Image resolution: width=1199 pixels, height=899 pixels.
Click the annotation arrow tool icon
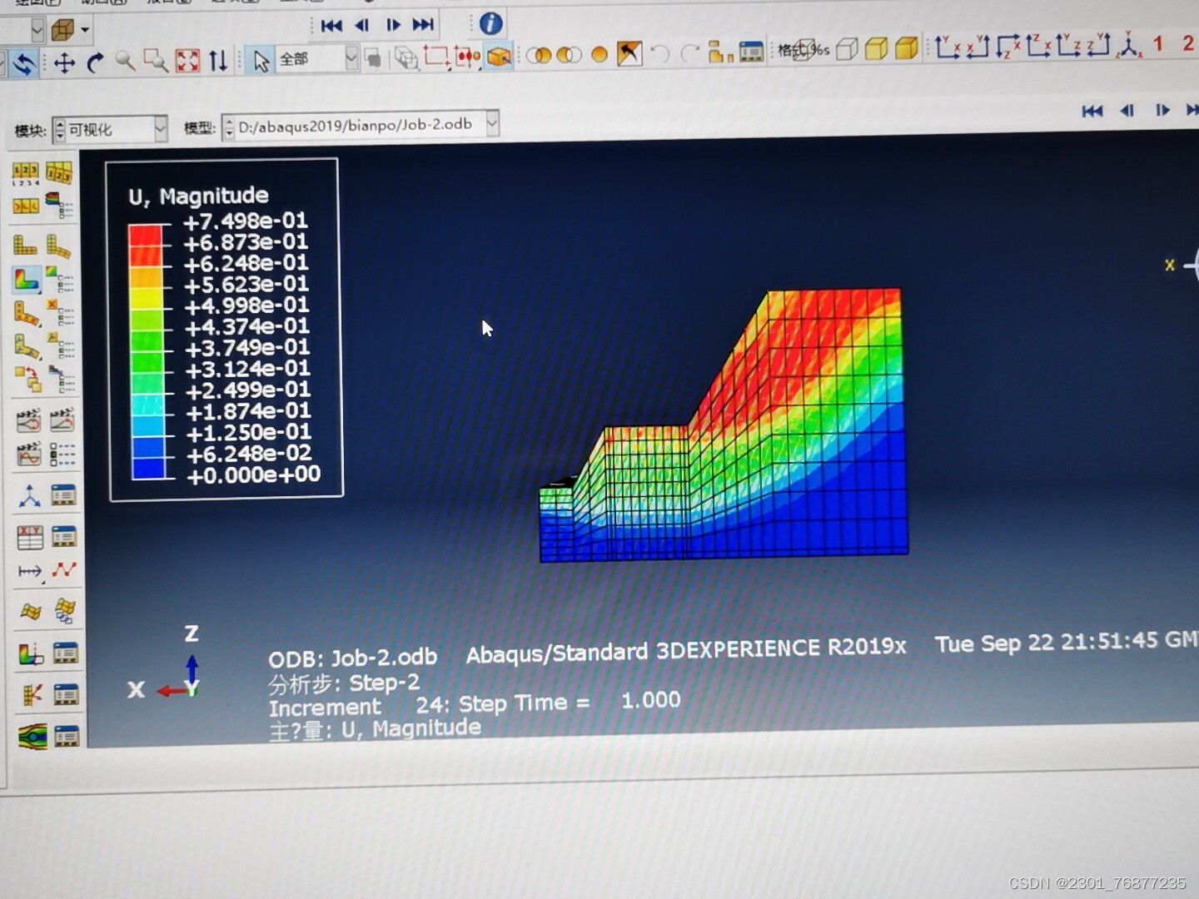629,53
